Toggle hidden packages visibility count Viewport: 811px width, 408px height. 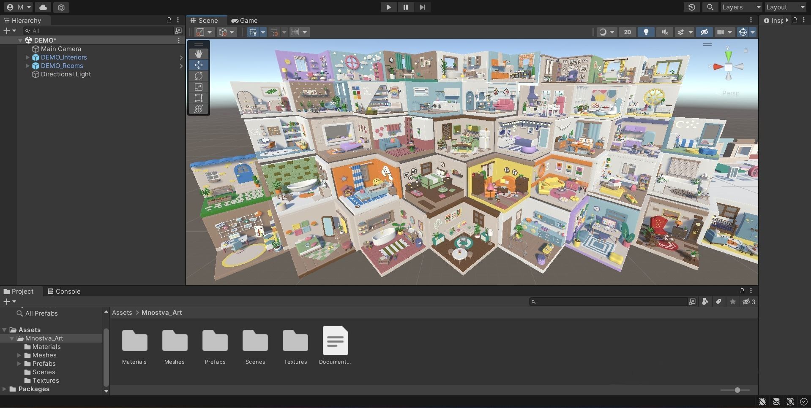749,302
